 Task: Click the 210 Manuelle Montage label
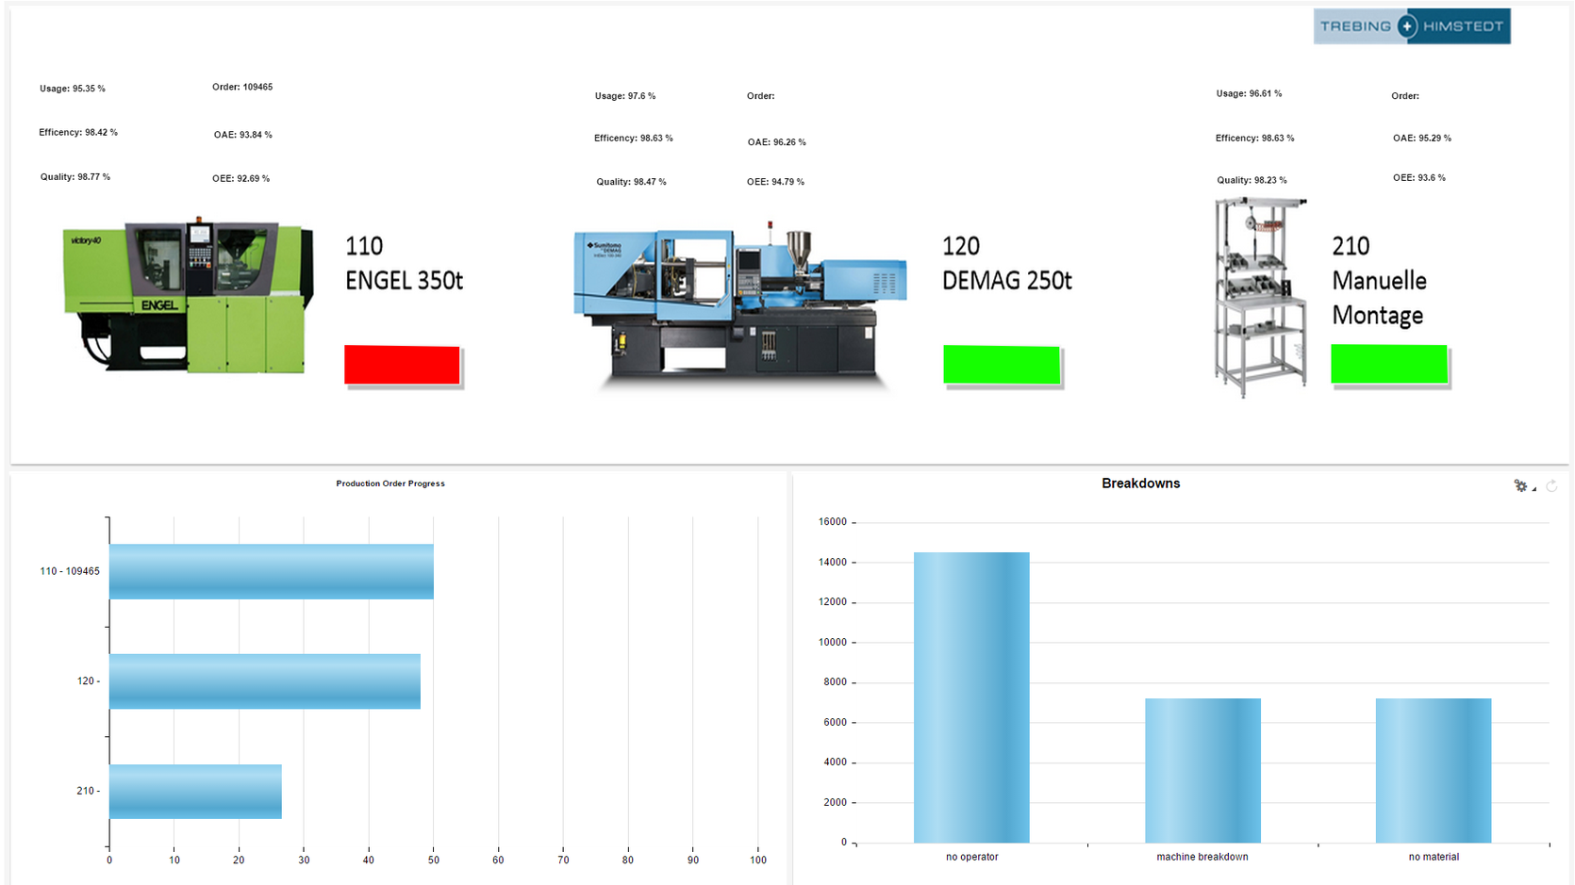pyautogui.click(x=1378, y=281)
